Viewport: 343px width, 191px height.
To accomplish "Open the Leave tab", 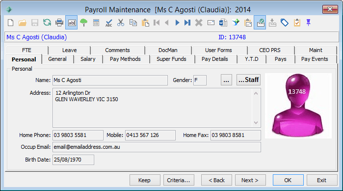I will [69, 50].
